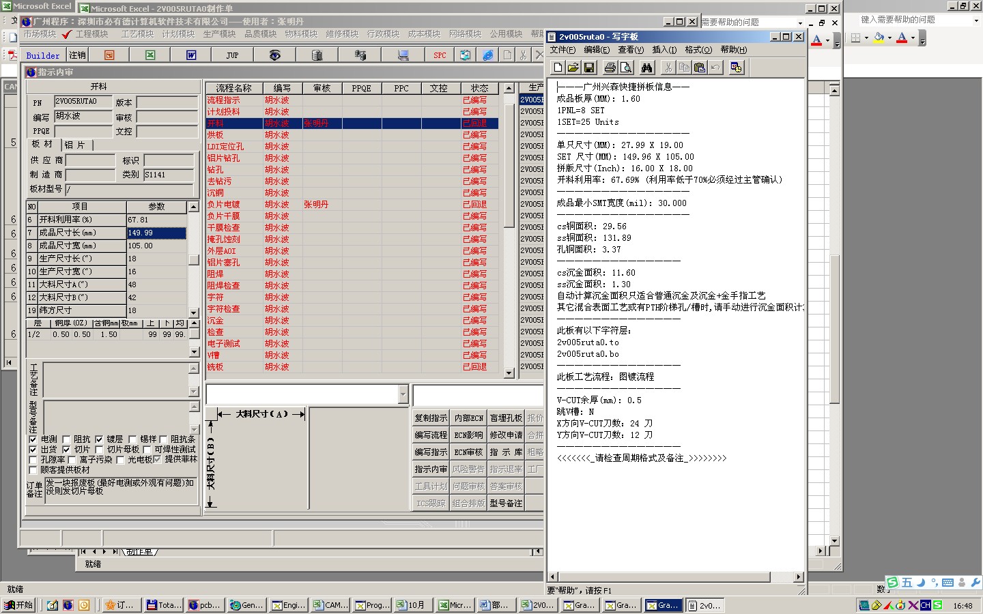
Task: Click Find binoculars icon in WordPad toolbar
Action: click(646, 67)
